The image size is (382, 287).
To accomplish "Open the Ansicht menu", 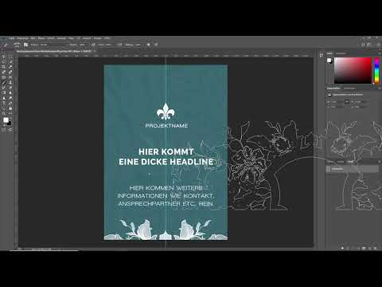I will pos(87,38).
